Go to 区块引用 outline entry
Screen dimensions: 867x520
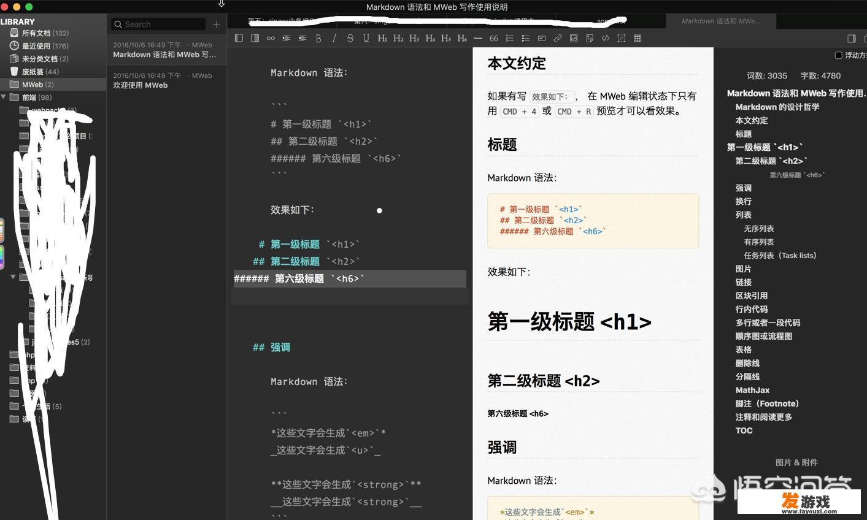(751, 296)
